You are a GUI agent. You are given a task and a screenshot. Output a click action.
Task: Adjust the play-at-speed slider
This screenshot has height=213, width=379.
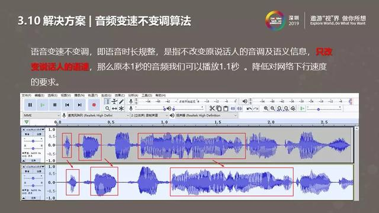coord(324,109)
